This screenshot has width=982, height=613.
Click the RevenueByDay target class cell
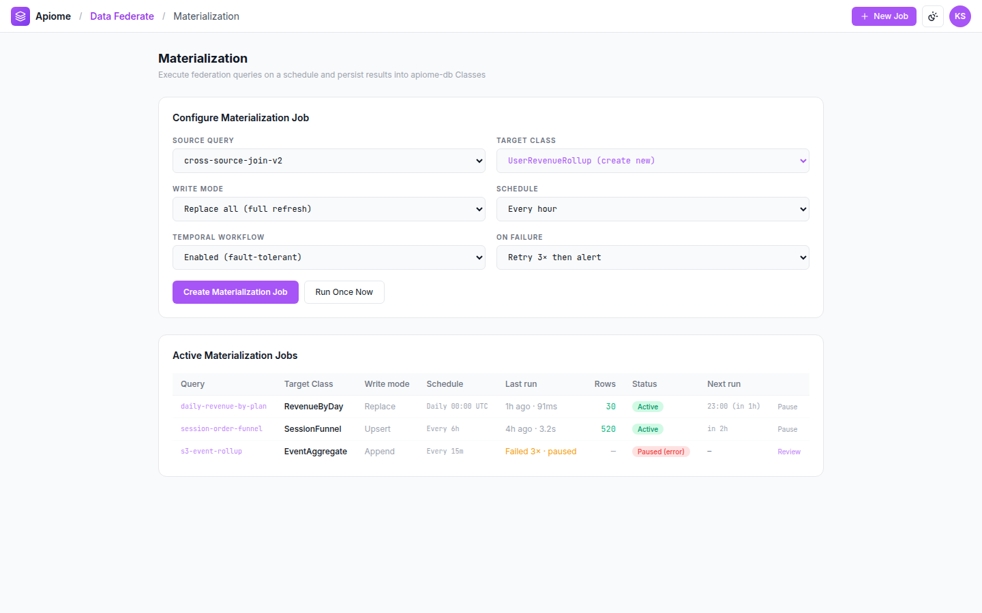[314, 407]
